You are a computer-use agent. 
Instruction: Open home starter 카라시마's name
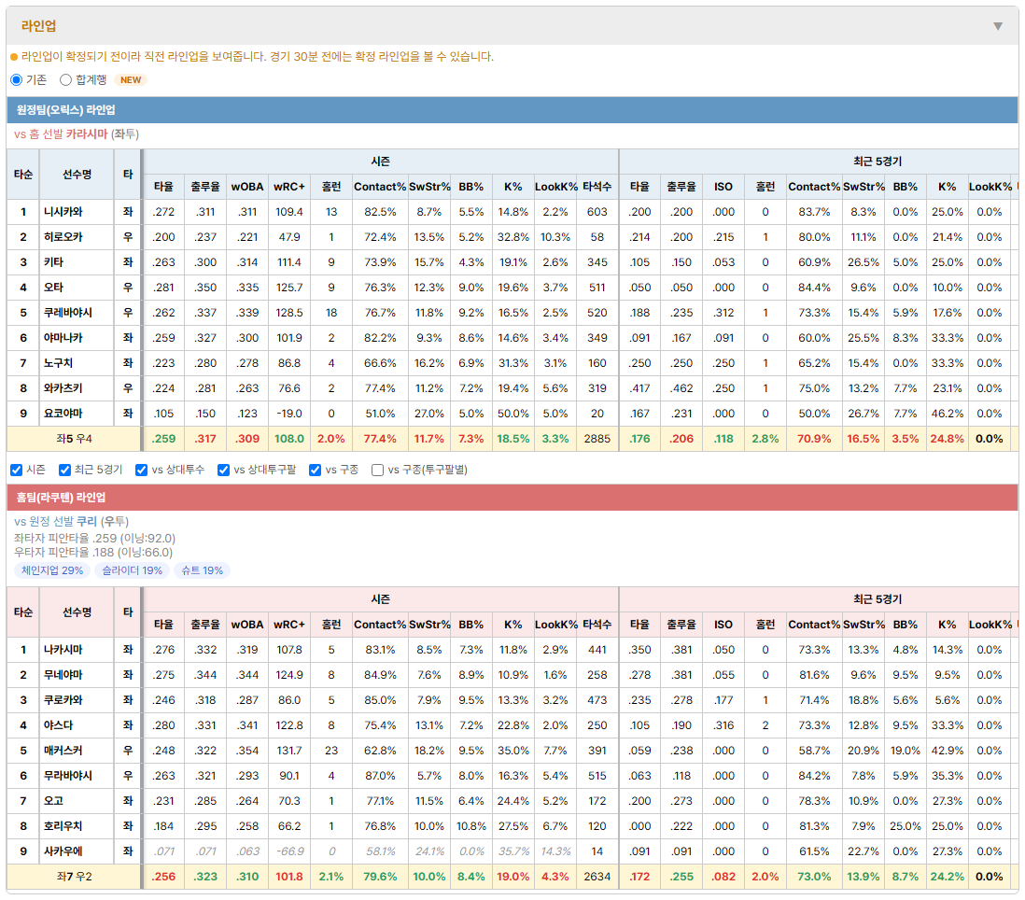click(x=86, y=134)
